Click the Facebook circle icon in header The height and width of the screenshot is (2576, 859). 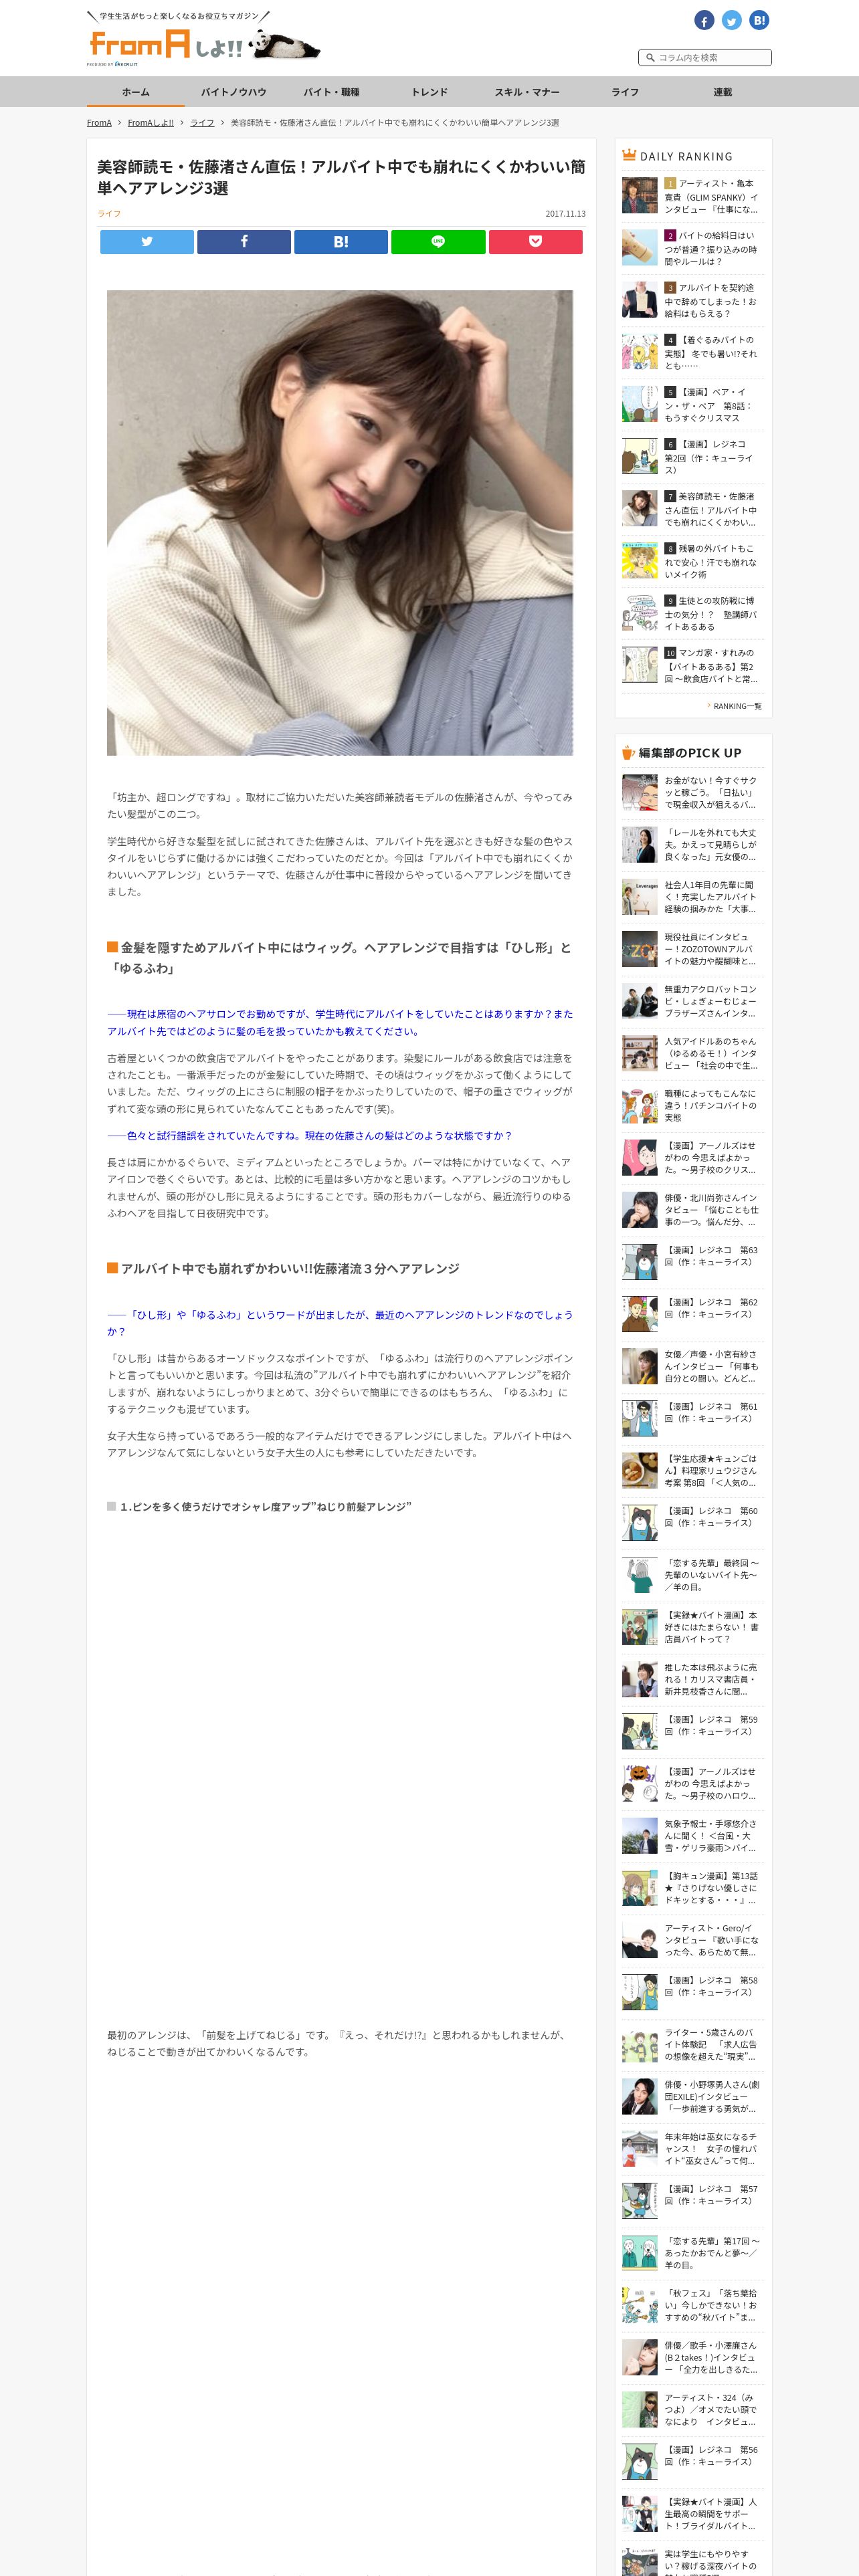coord(704,20)
